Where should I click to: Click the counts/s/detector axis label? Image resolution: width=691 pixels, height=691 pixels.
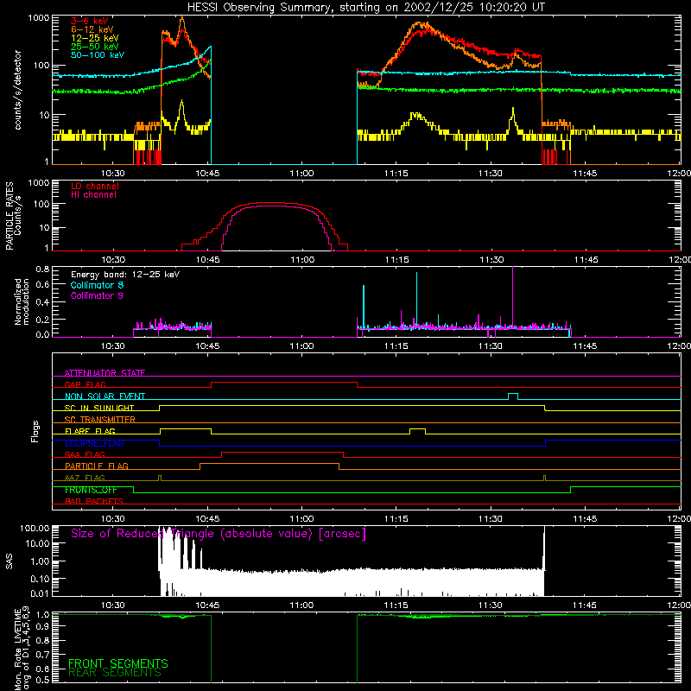tap(17, 90)
